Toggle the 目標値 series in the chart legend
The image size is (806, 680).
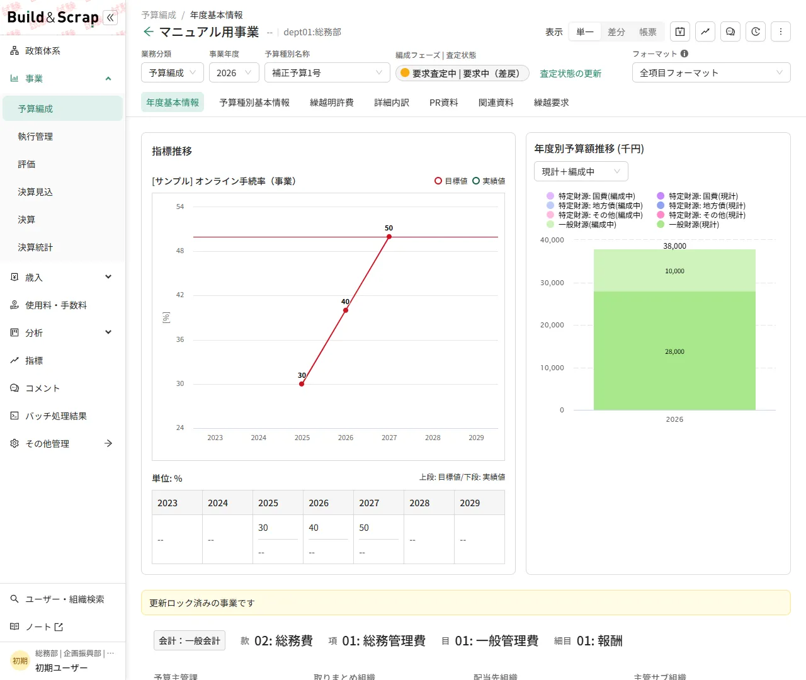451,181
